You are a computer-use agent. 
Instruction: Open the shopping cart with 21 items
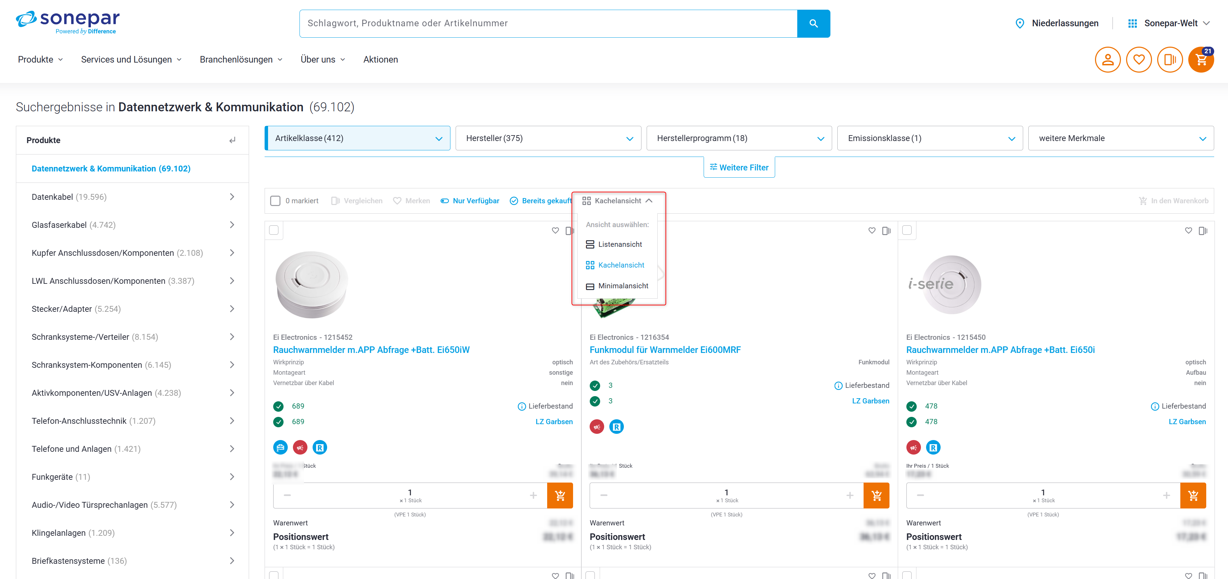(x=1201, y=59)
